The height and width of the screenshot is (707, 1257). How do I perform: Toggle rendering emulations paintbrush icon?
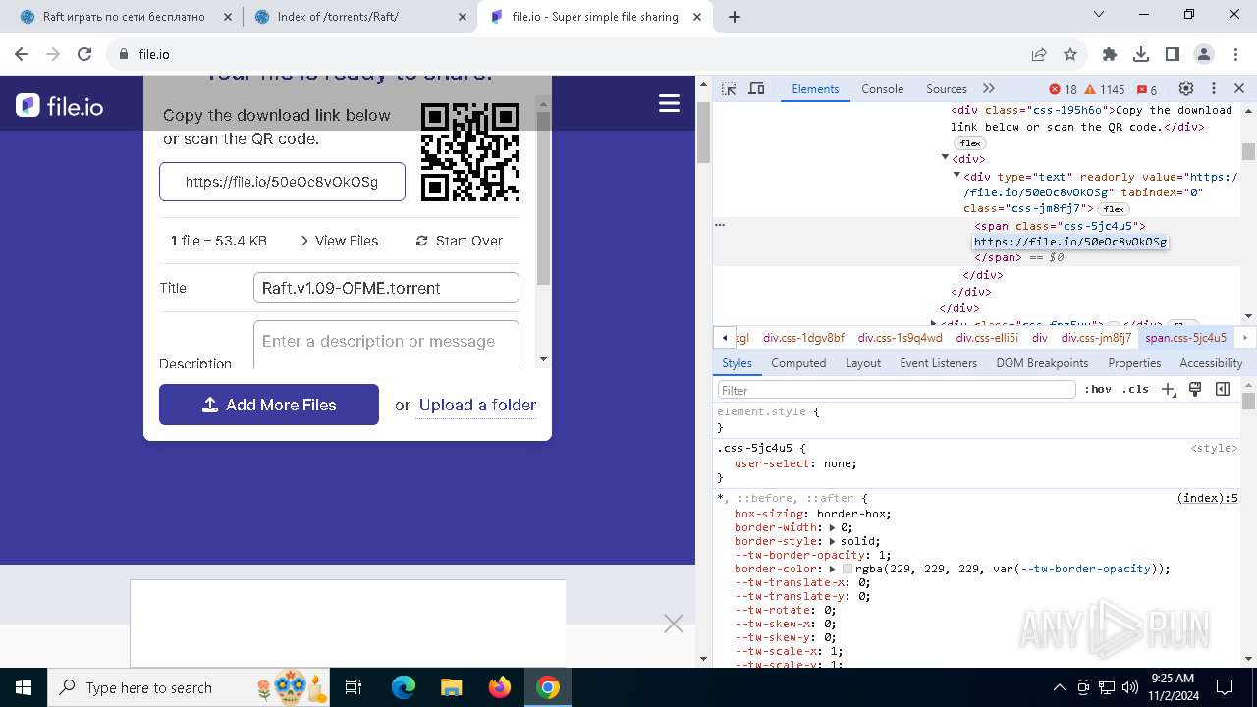tap(1195, 390)
